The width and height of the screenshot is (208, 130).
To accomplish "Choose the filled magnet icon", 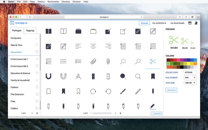I will pos(49,76).
